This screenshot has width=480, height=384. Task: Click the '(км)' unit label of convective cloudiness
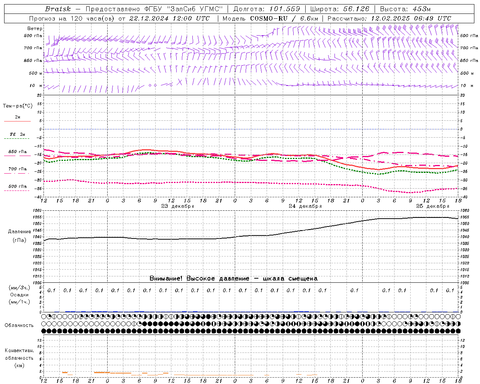point(19,365)
